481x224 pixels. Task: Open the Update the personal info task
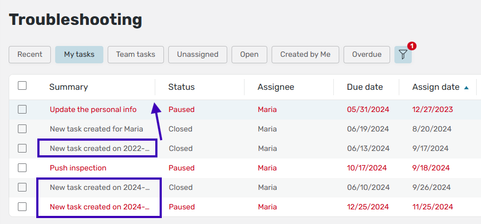pyautogui.click(x=93, y=109)
